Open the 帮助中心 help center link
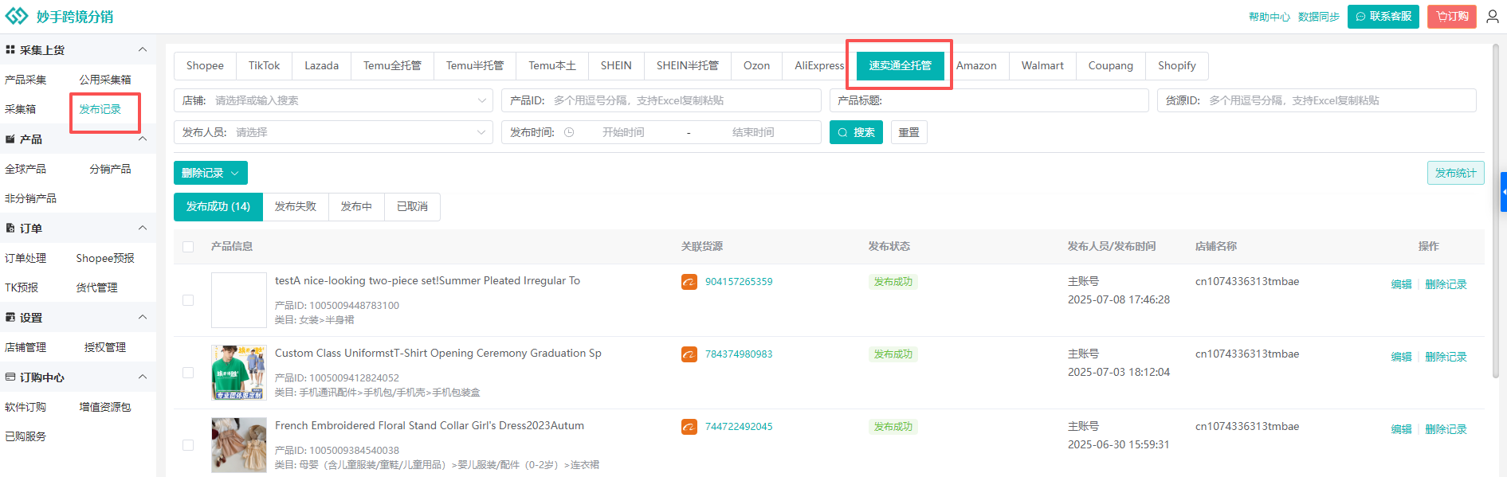This screenshot has height=477, width=1507. pyautogui.click(x=1269, y=17)
